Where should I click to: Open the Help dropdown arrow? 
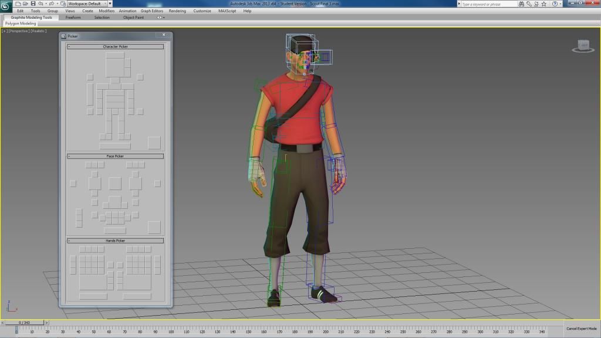(x=561, y=4)
